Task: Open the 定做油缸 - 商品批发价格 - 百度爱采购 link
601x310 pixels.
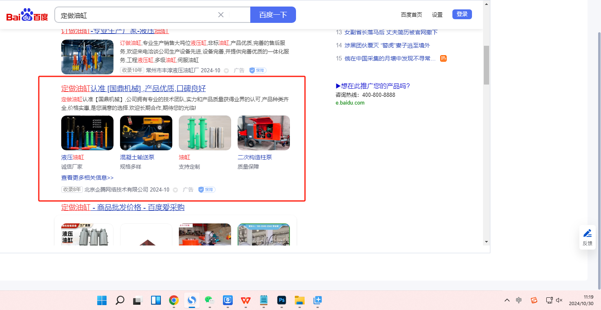Action: coord(123,207)
